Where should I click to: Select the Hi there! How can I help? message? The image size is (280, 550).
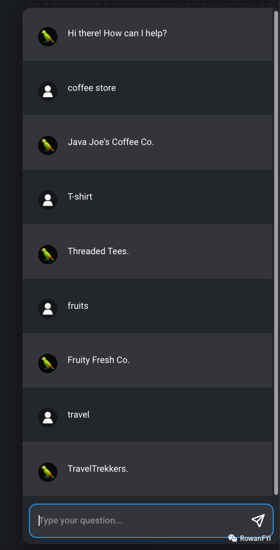click(117, 33)
